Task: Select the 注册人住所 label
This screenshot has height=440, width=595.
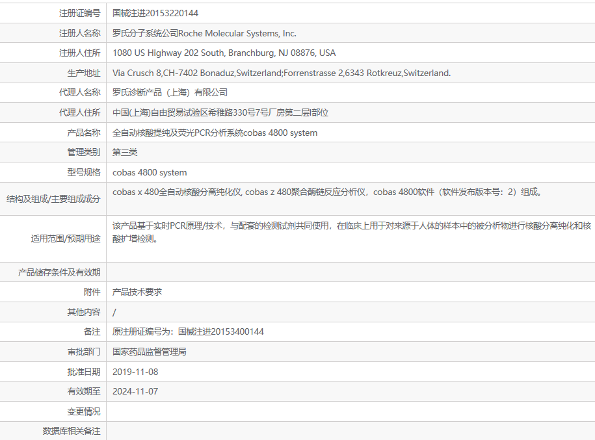Action: point(80,53)
